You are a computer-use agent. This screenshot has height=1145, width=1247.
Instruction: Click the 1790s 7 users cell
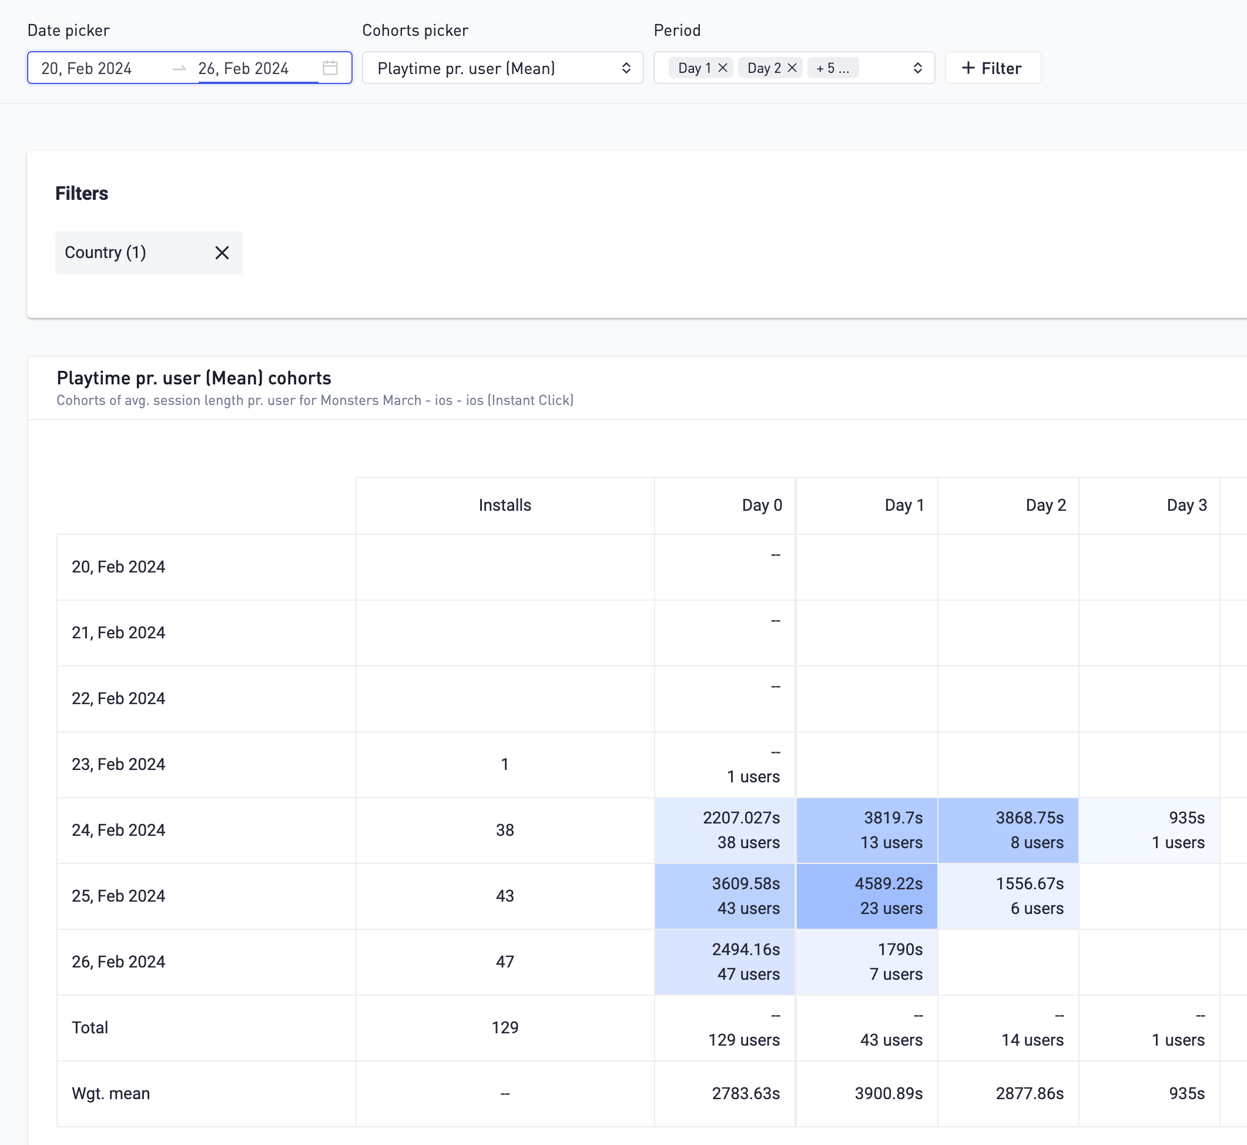coord(867,962)
